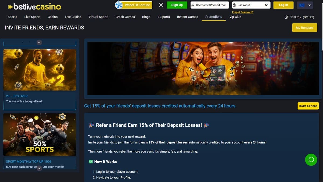323x182 pixels.
Task: Expand promotions list up chevron
Action: tap(39, 42)
